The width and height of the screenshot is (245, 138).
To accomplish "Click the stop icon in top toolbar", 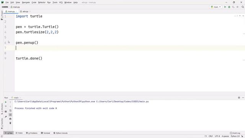I will tap(237, 7).
